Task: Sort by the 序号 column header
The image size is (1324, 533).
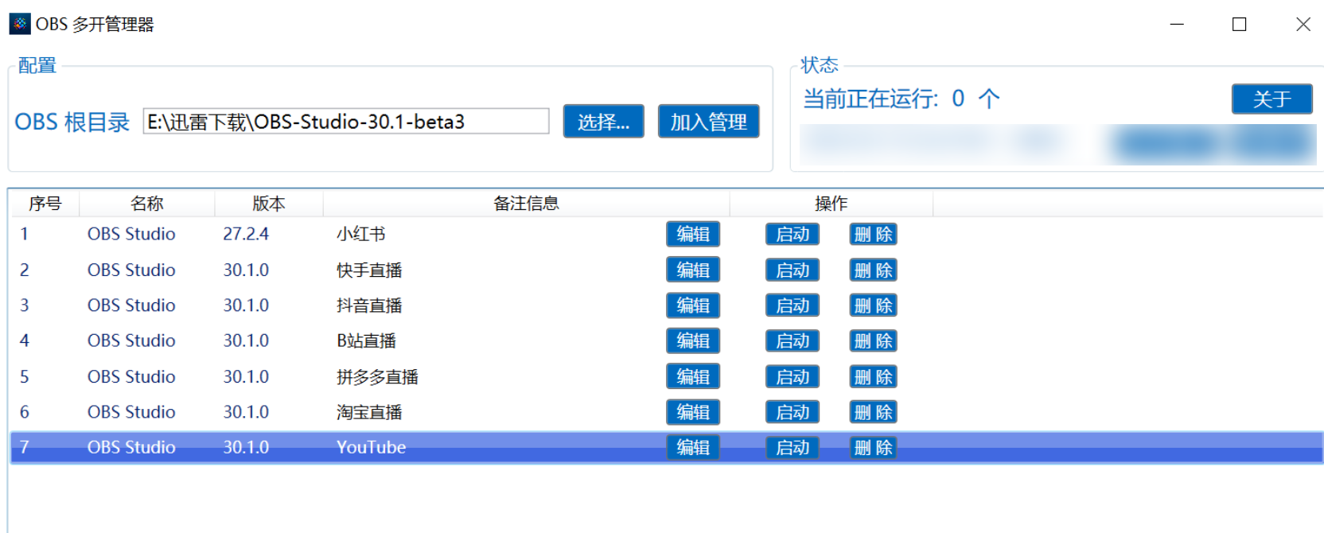Action: point(45,204)
